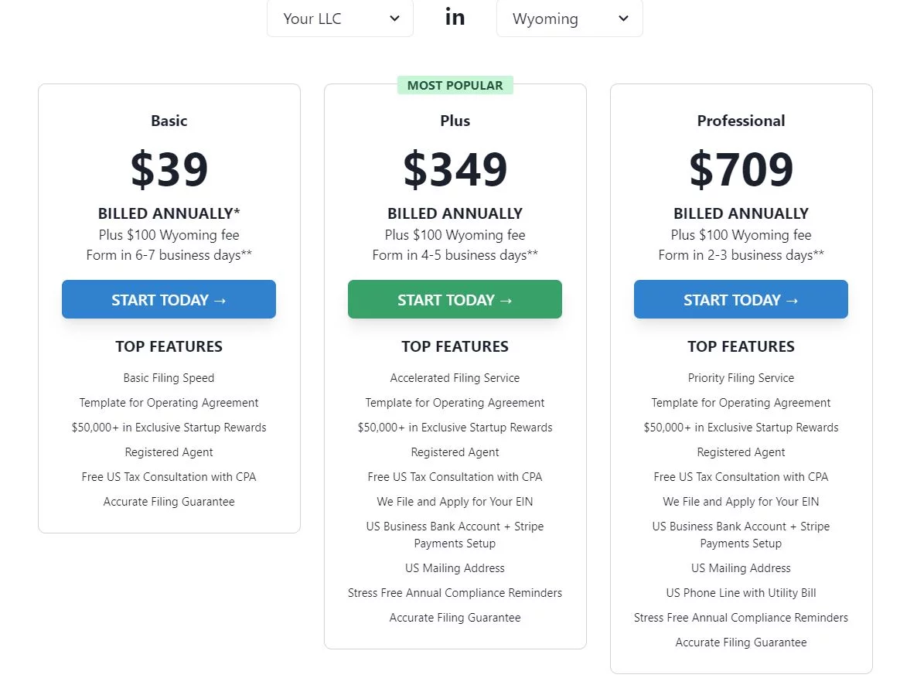Click 'Accelerated Filing Service' feature text
This screenshot has width=917, height=685.
455,378
